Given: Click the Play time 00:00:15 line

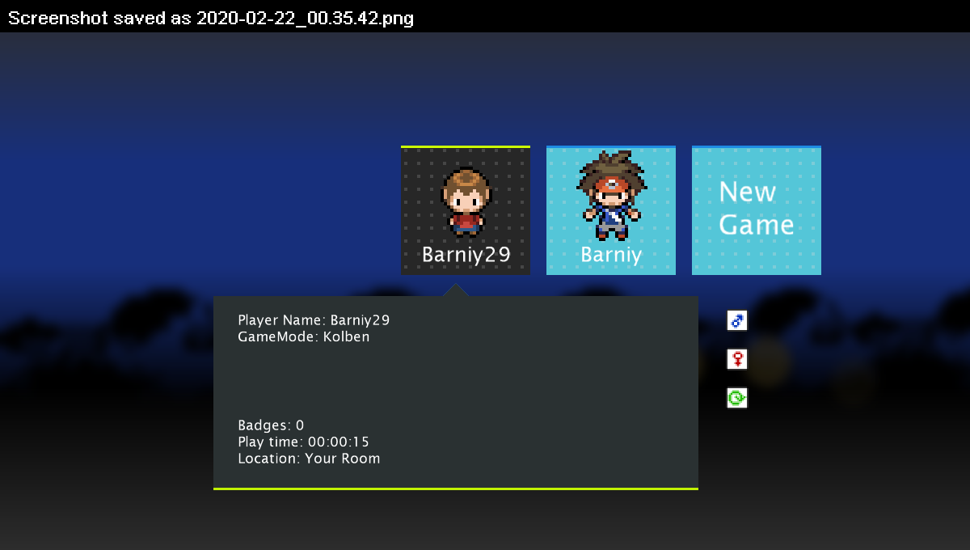Looking at the screenshot, I should [x=303, y=442].
